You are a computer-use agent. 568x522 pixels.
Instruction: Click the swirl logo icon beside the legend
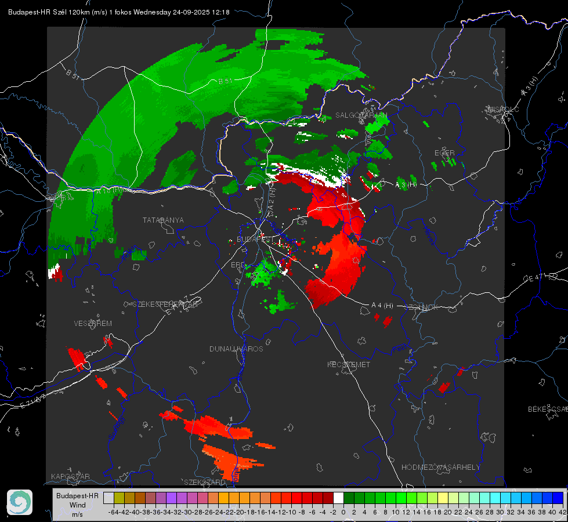20,502
